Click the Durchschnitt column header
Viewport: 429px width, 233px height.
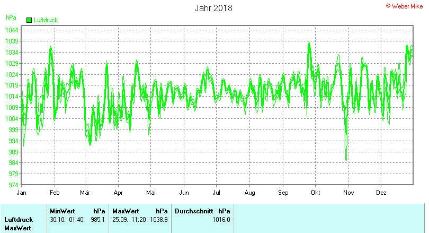[x=194, y=211]
